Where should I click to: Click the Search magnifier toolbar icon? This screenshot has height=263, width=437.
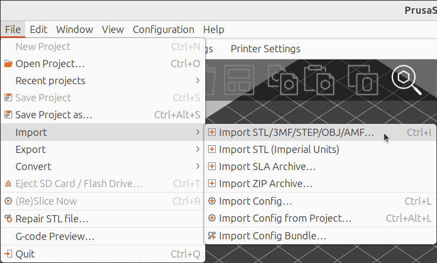tap(406, 80)
